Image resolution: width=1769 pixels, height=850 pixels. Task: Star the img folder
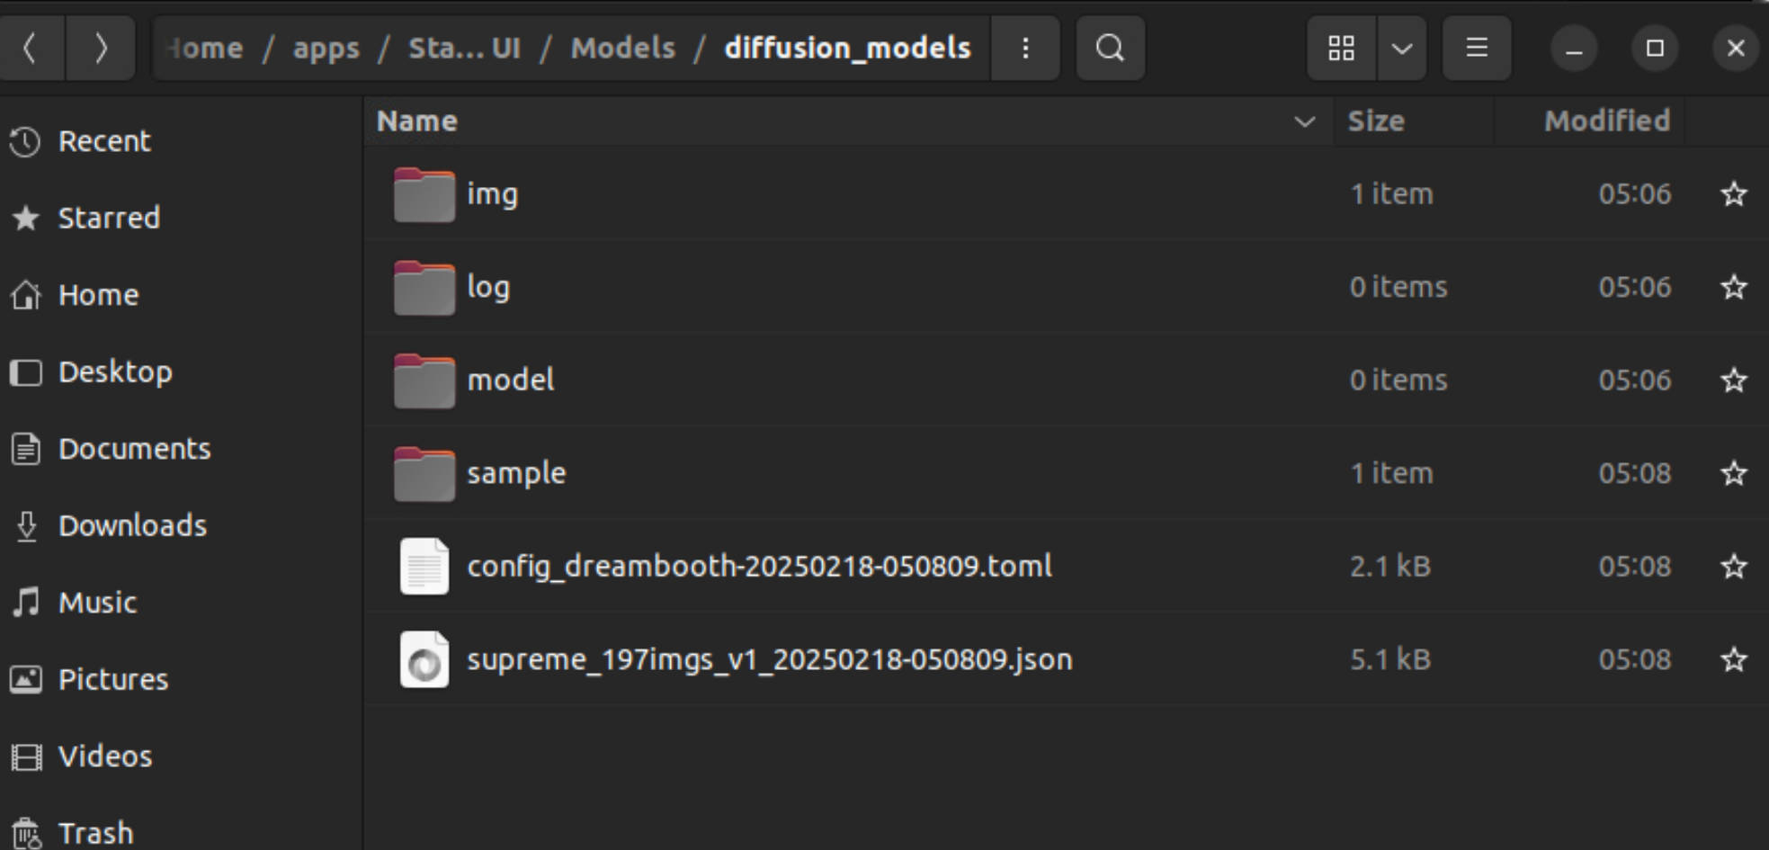click(x=1733, y=194)
